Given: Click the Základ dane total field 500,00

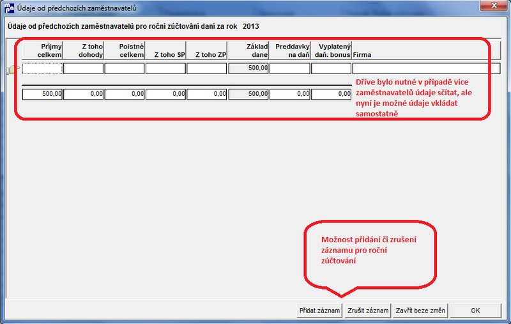Looking at the screenshot, I should tap(248, 94).
